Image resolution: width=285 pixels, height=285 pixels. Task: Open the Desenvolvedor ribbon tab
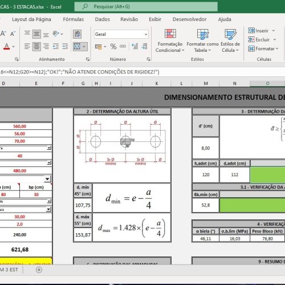coord(189,19)
